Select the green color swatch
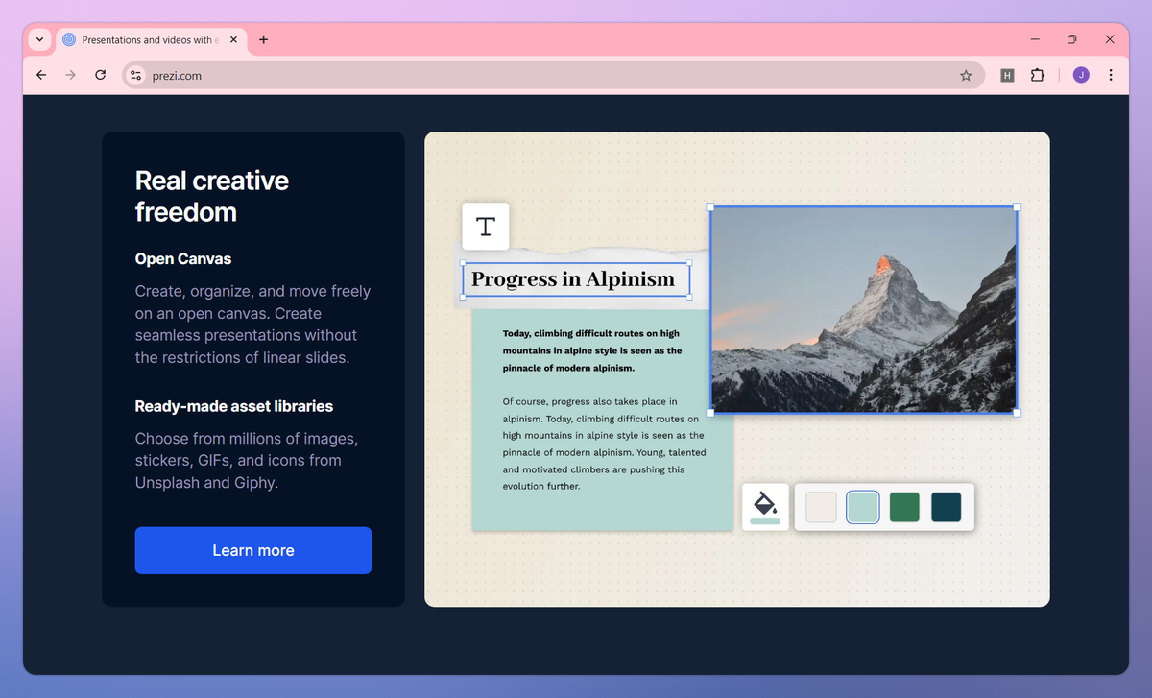Screen dimensions: 1152x698 point(903,506)
